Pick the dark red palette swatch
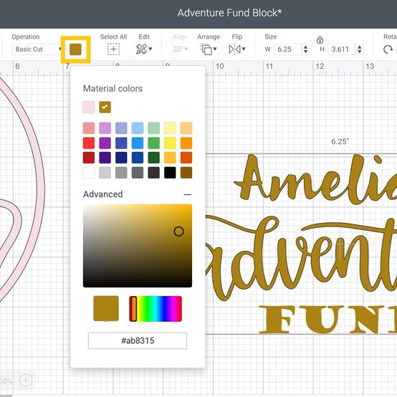This screenshot has width=397, height=397. coord(89,158)
